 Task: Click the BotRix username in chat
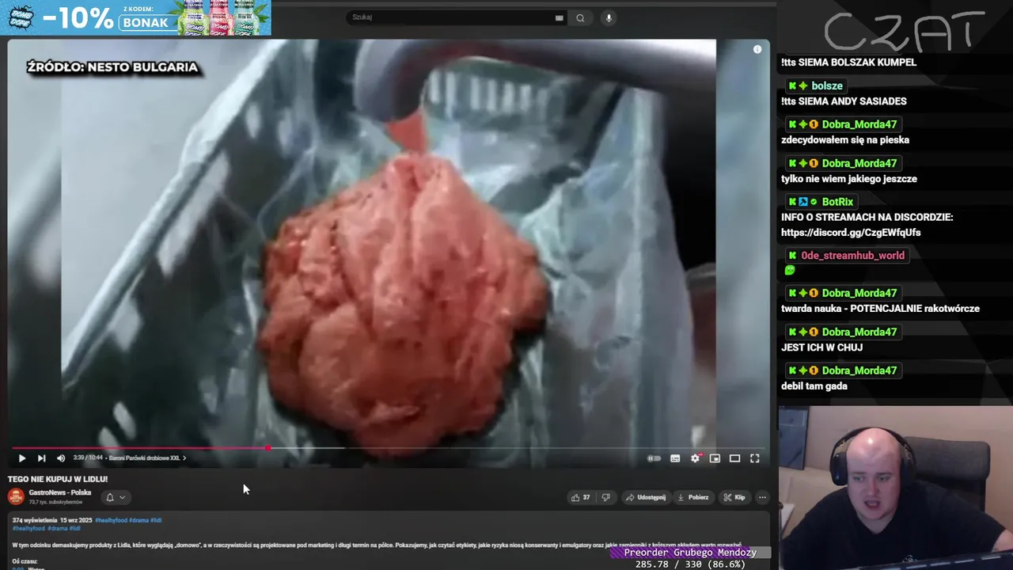tap(837, 202)
